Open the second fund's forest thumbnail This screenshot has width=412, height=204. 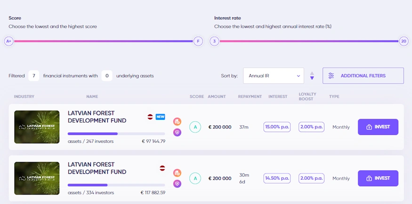(x=37, y=178)
